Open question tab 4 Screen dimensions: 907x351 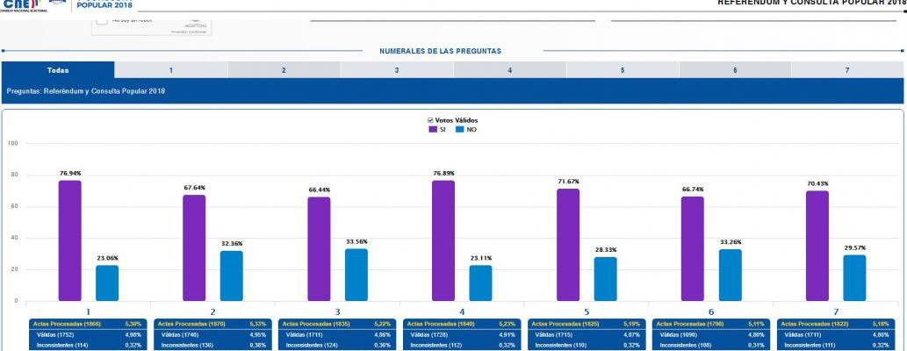509,69
